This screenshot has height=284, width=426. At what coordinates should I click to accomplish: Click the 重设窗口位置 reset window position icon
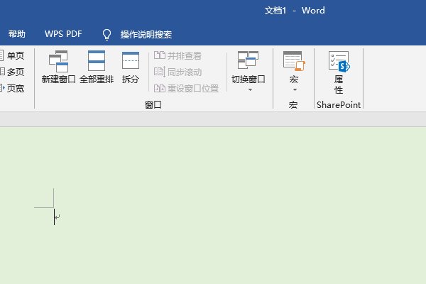click(160, 88)
